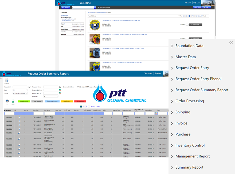The width and height of the screenshot is (235, 174).
Task: Click the magnifier beside the Request NO. field
Action: coord(29,87)
